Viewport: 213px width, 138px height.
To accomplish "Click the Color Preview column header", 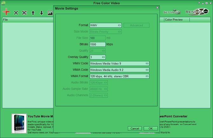I will point(176,20).
